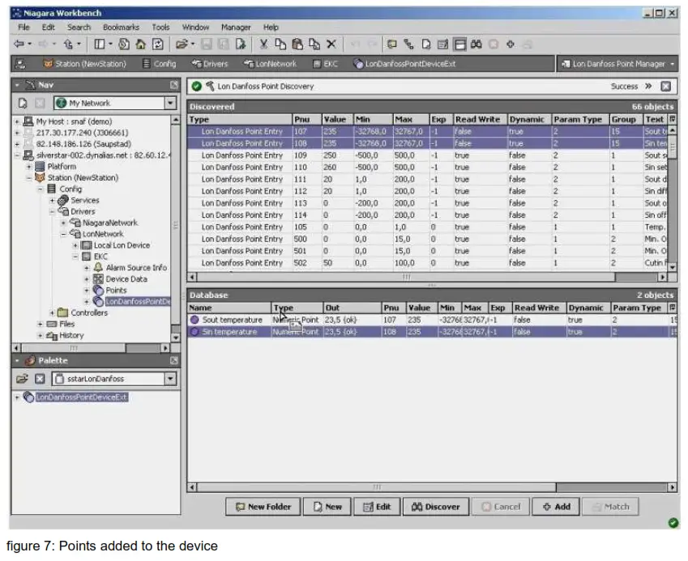Select the Sout temperature database row
Viewport: 688px width, 561px height.
tap(232, 320)
